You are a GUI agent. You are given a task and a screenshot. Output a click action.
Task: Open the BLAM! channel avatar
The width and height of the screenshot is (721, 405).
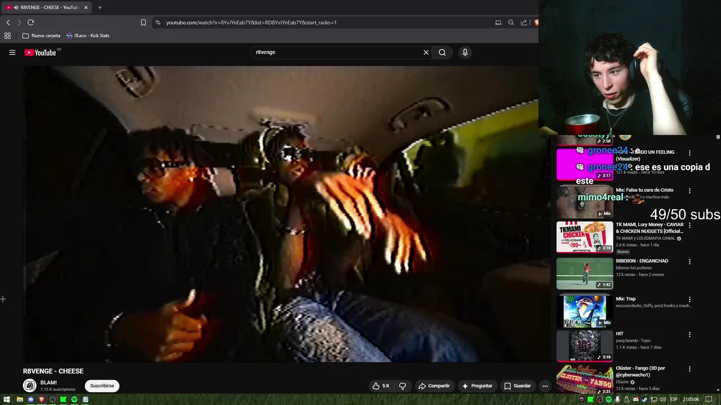click(x=30, y=385)
